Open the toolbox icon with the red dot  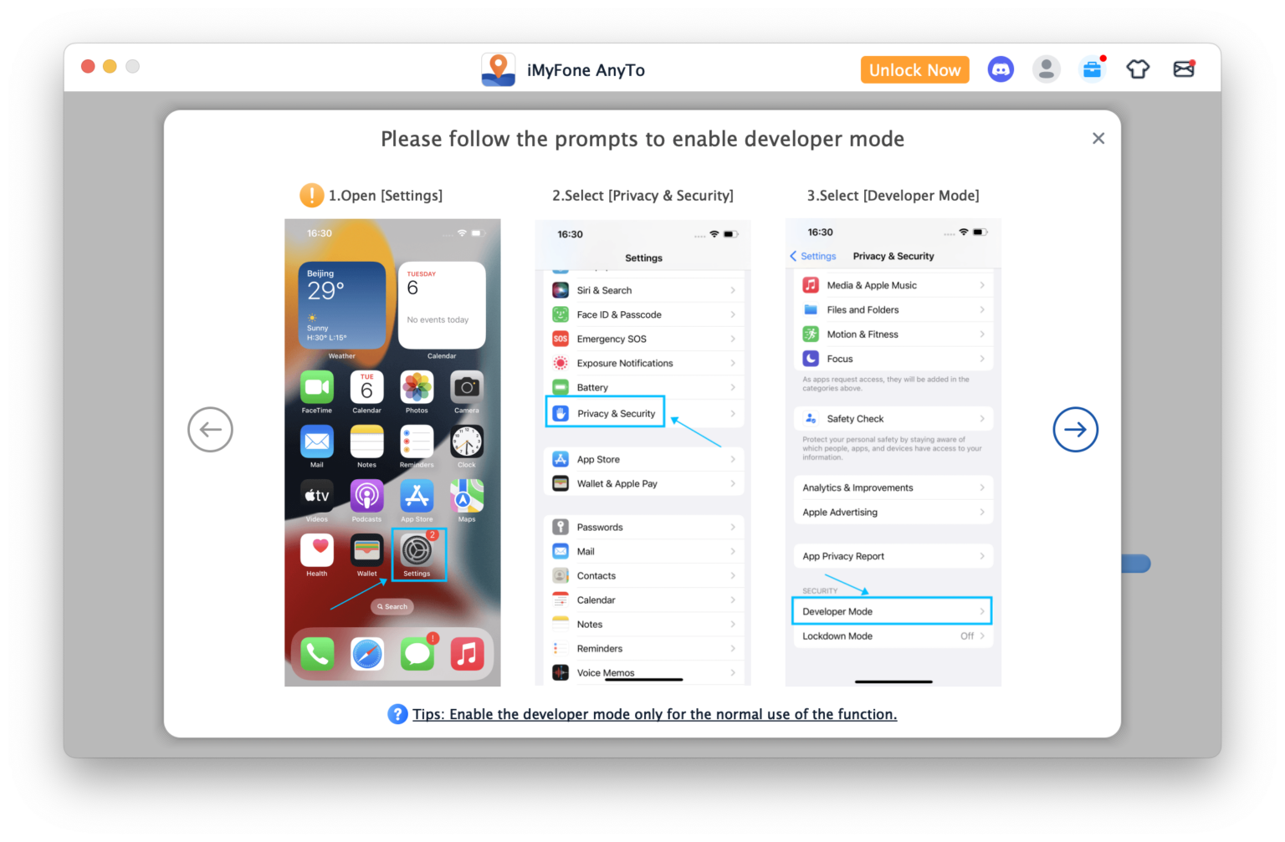pyautogui.click(x=1093, y=69)
